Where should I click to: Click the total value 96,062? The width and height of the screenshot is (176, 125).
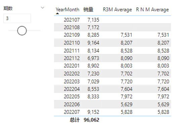[x=91, y=120]
